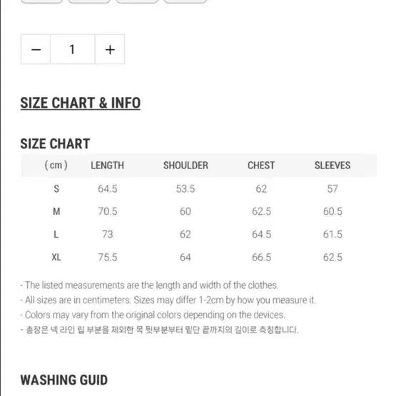
Task: Click the L sleeves value 61.5
Action: click(x=332, y=234)
